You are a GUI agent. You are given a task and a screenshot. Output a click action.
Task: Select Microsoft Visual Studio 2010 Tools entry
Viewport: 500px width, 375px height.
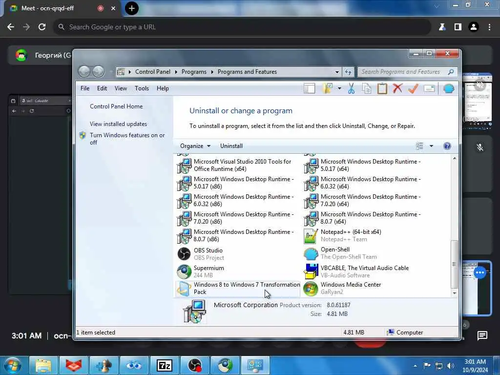pos(238,165)
